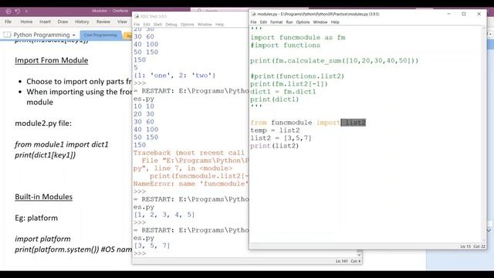The image size is (494, 278).
Task: Click the last '>>>' prompt in IDLE Shell
Action: click(x=140, y=253)
